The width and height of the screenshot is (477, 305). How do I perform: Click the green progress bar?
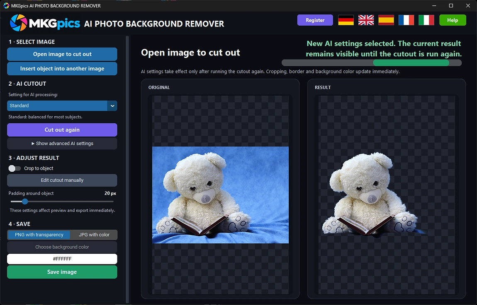point(411,63)
